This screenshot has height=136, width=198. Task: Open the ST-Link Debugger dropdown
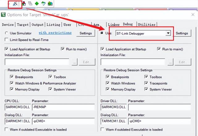(x=168, y=33)
